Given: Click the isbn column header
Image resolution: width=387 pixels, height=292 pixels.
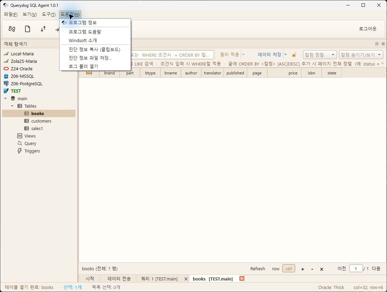Looking at the screenshot, I should click(x=312, y=73).
